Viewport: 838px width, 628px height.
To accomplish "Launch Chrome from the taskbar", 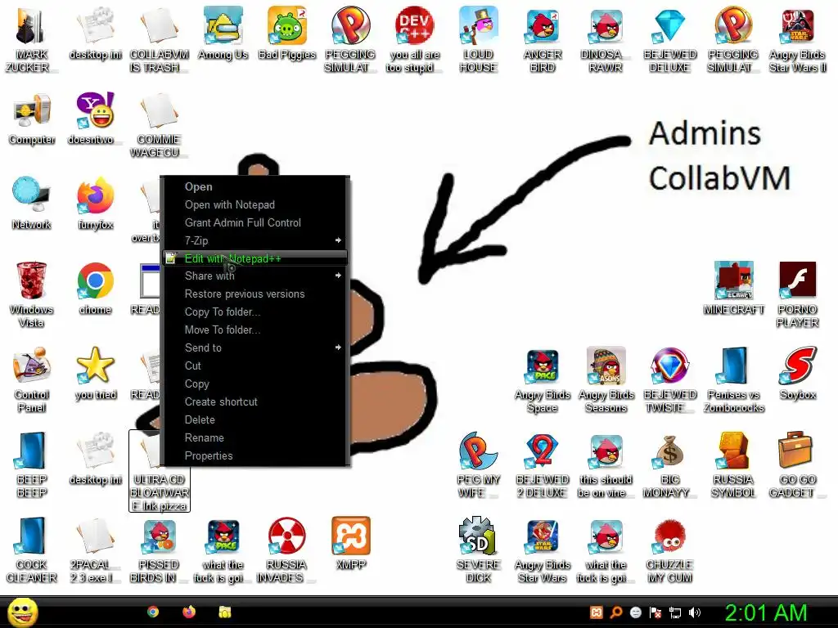I will coord(153,612).
